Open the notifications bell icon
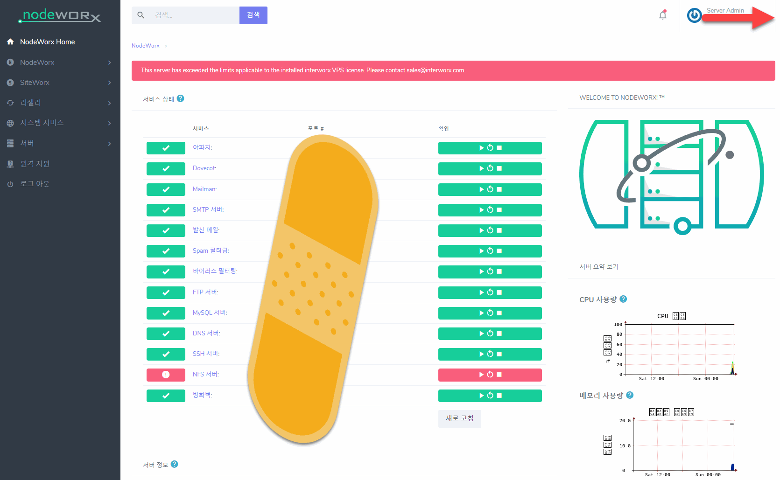The height and width of the screenshot is (480, 780). pyautogui.click(x=662, y=15)
